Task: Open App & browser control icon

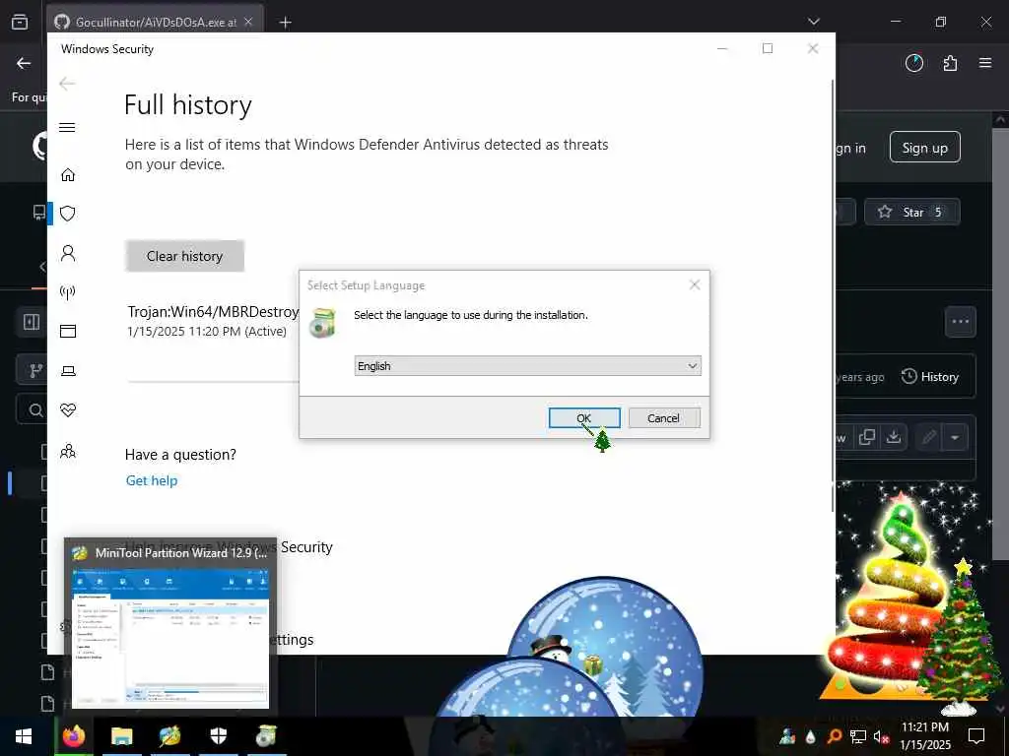Action: 68,331
